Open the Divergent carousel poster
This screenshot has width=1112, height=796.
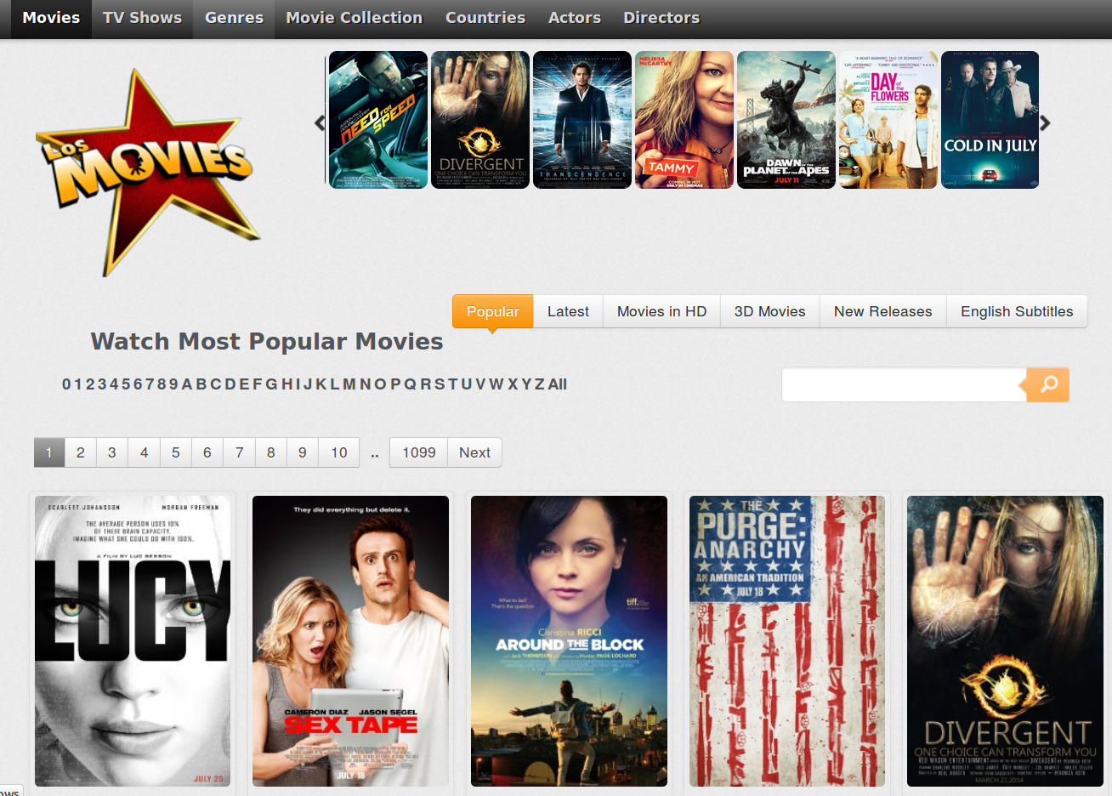click(x=480, y=120)
